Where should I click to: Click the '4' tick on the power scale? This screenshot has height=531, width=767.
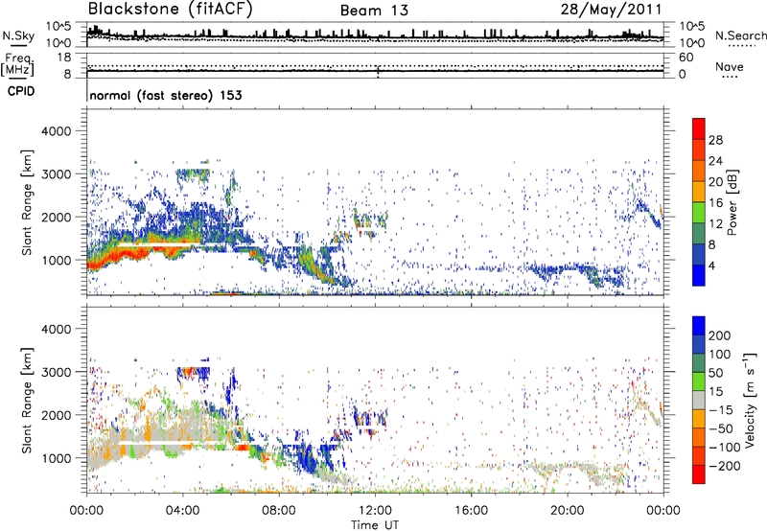(711, 265)
